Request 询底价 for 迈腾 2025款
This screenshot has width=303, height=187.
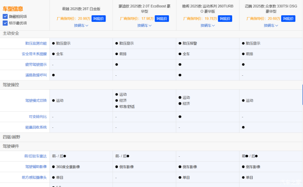coord(288,19)
